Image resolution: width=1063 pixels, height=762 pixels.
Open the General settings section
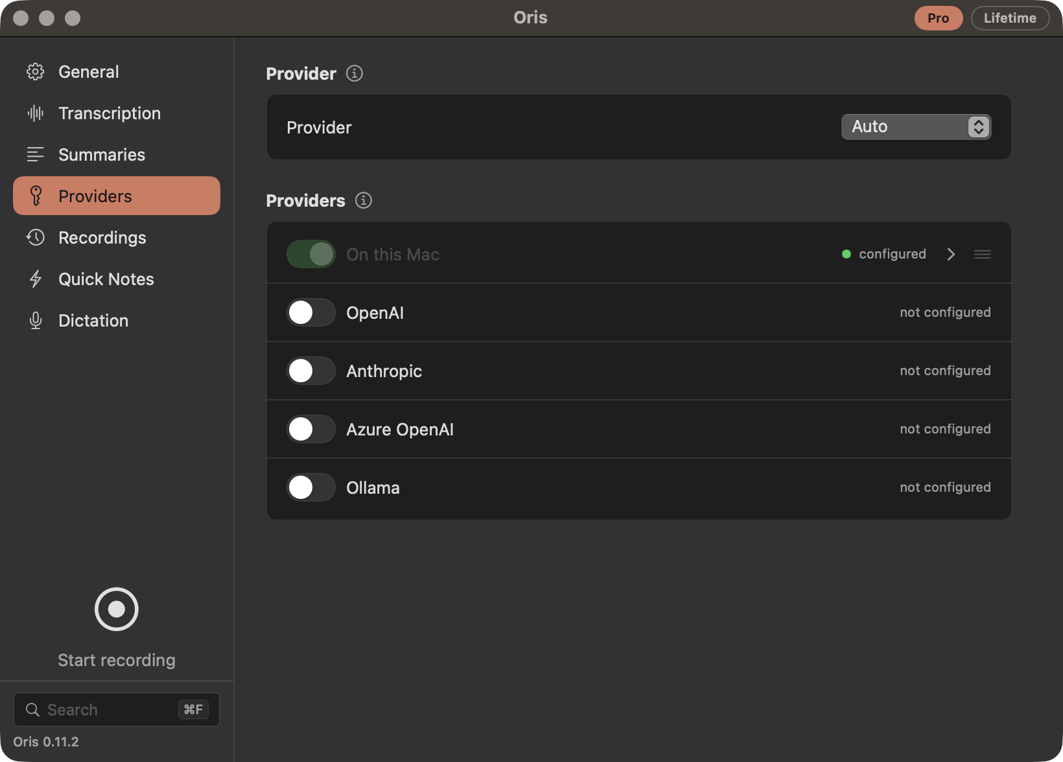pyautogui.click(x=117, y=72)
